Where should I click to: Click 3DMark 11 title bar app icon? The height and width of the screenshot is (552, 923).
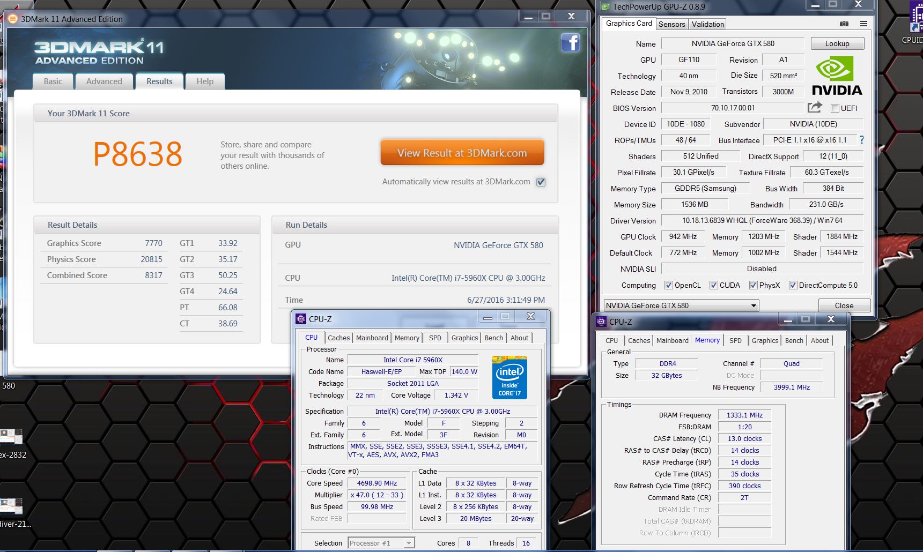(13, 19)
